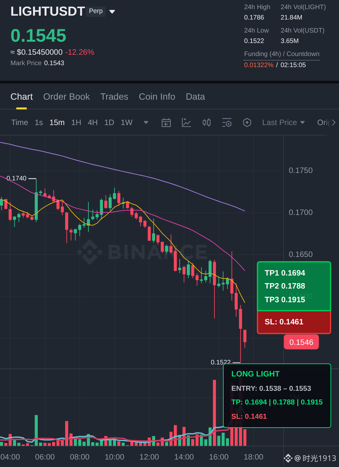The width and height of the screenshot is (339, 467).
Task: Open the Trades tab
Action: pyautogui.click(x=114, y=97)
